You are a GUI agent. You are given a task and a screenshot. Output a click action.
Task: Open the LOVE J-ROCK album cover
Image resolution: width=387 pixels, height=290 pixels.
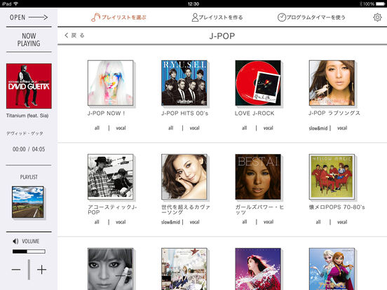click(258, 83)
